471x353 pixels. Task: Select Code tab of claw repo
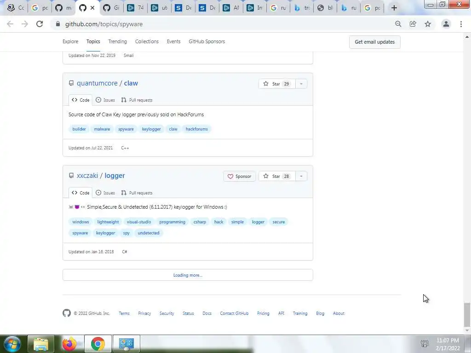tap(80, 100)
